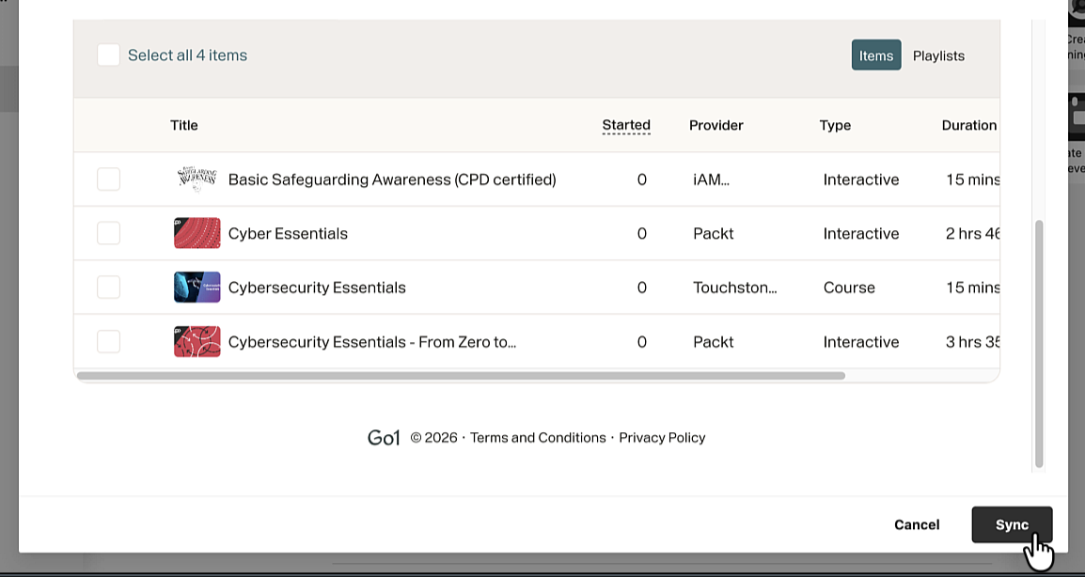Open the Terms and Conditions link
The width and height of the screenshot is (1085, 577).
[538, 437]
